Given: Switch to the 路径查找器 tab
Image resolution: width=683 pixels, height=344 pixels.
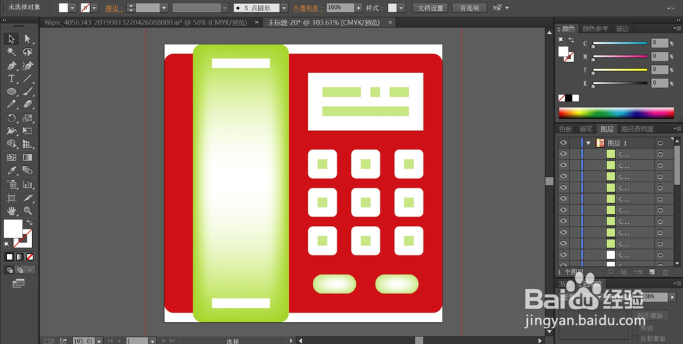Looking at the screenshot, I should pos(637,129).
